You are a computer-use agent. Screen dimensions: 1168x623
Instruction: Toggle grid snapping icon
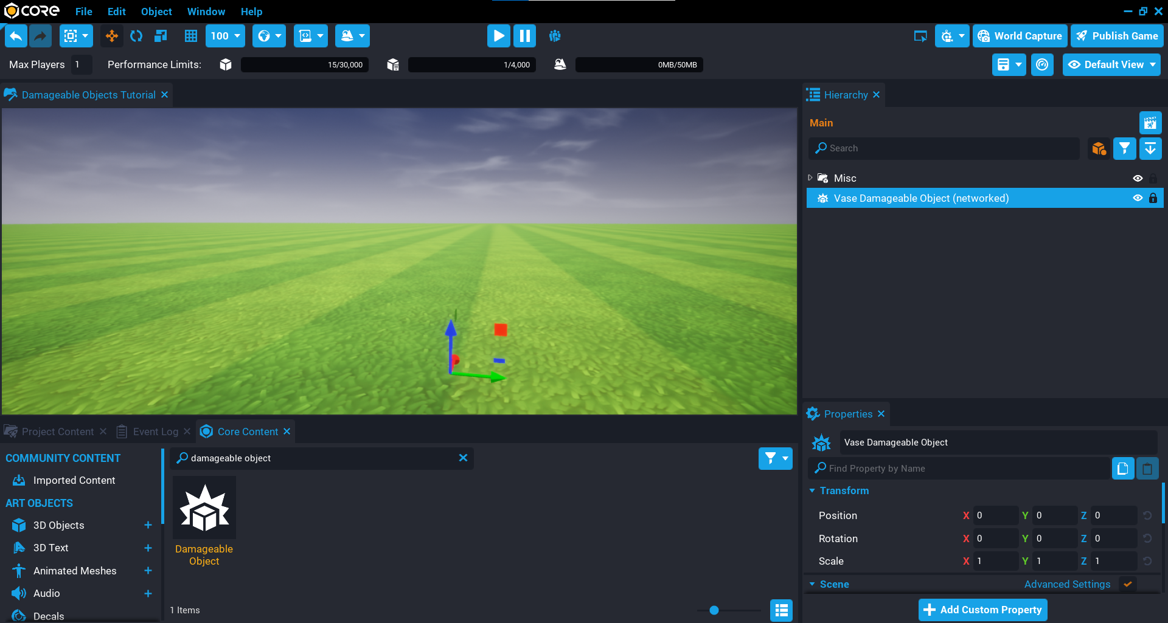(x=191, y=36)
